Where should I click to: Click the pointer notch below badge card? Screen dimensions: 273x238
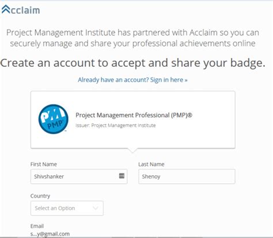pyautogui.click(x=132, y=150)
